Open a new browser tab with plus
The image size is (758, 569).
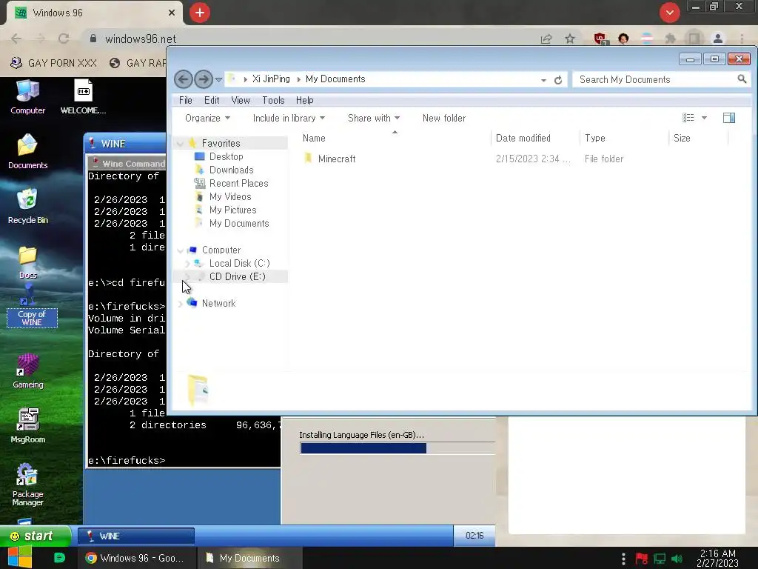pos(200,13)
